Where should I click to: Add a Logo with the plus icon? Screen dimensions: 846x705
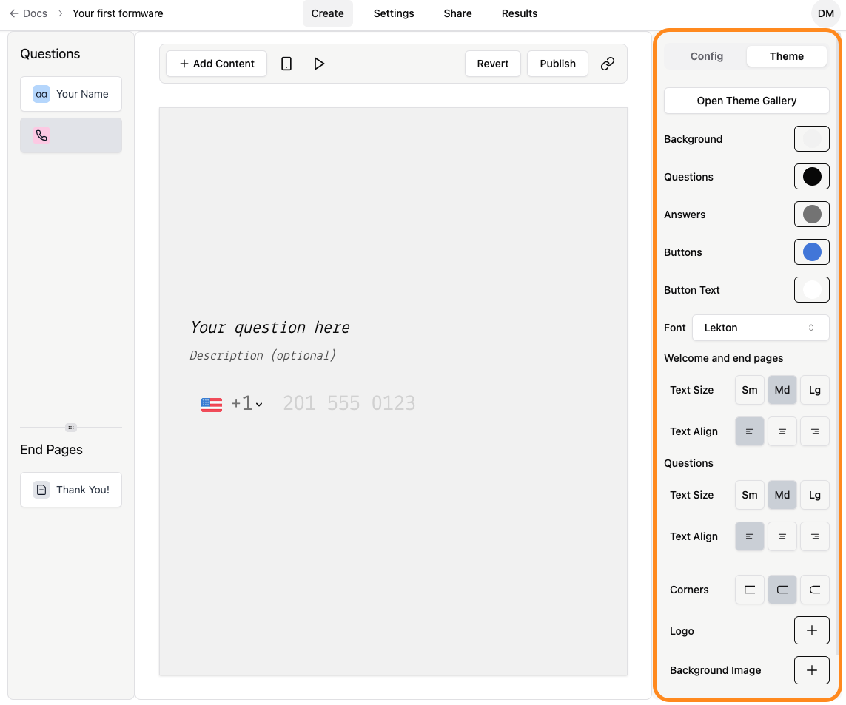click(811, 630)
